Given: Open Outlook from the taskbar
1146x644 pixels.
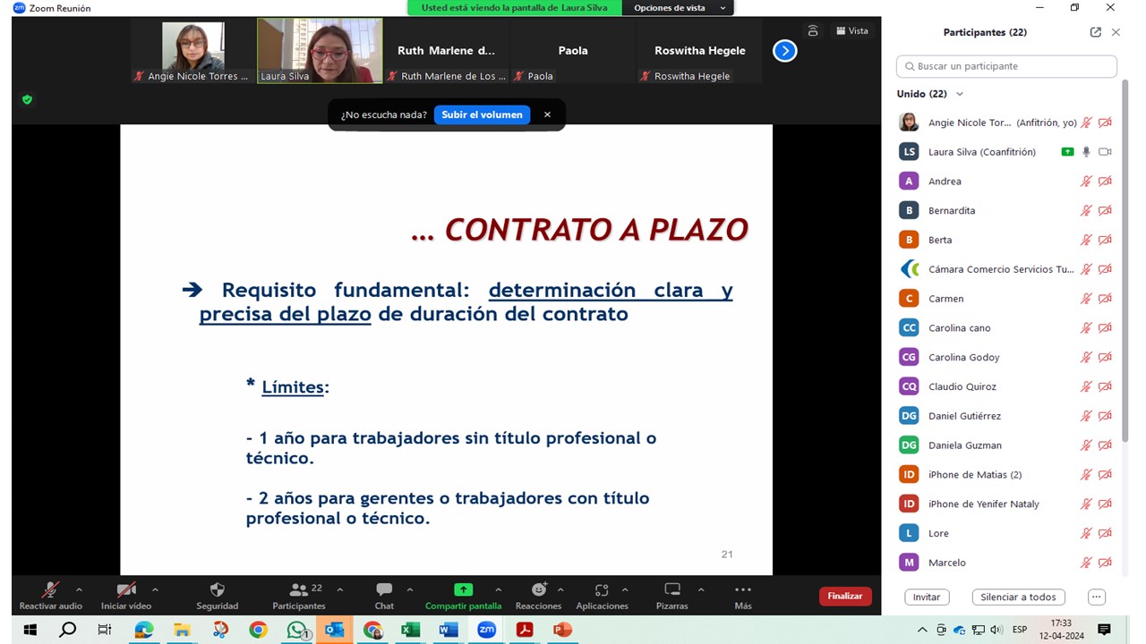Looking at the screenshot, I should coord(334,630).
